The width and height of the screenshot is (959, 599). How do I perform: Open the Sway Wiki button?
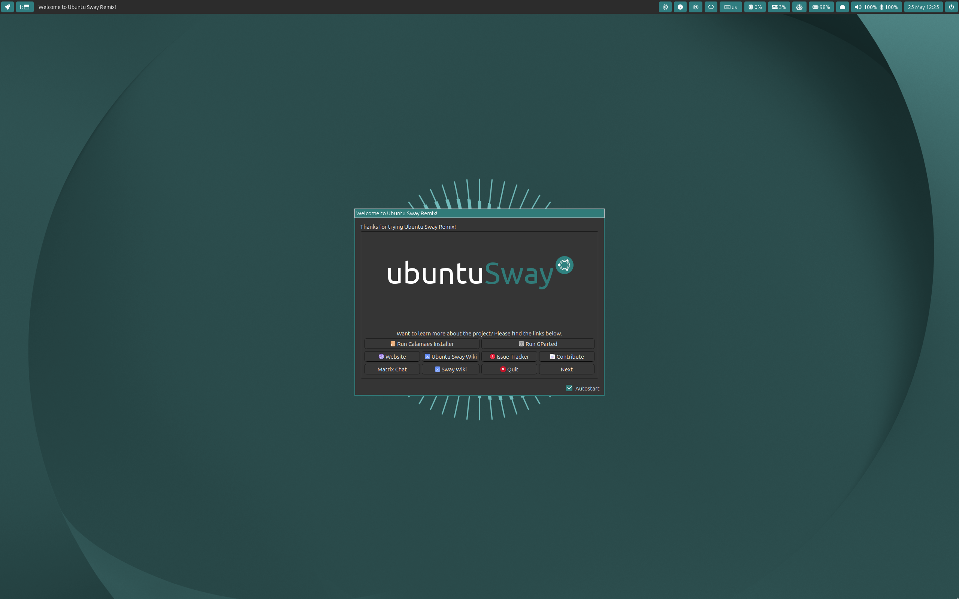(451, 369)
